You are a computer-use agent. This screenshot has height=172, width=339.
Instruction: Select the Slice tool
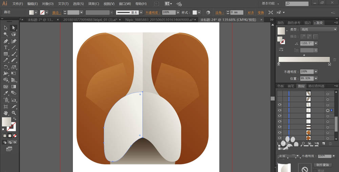(14, 106)
